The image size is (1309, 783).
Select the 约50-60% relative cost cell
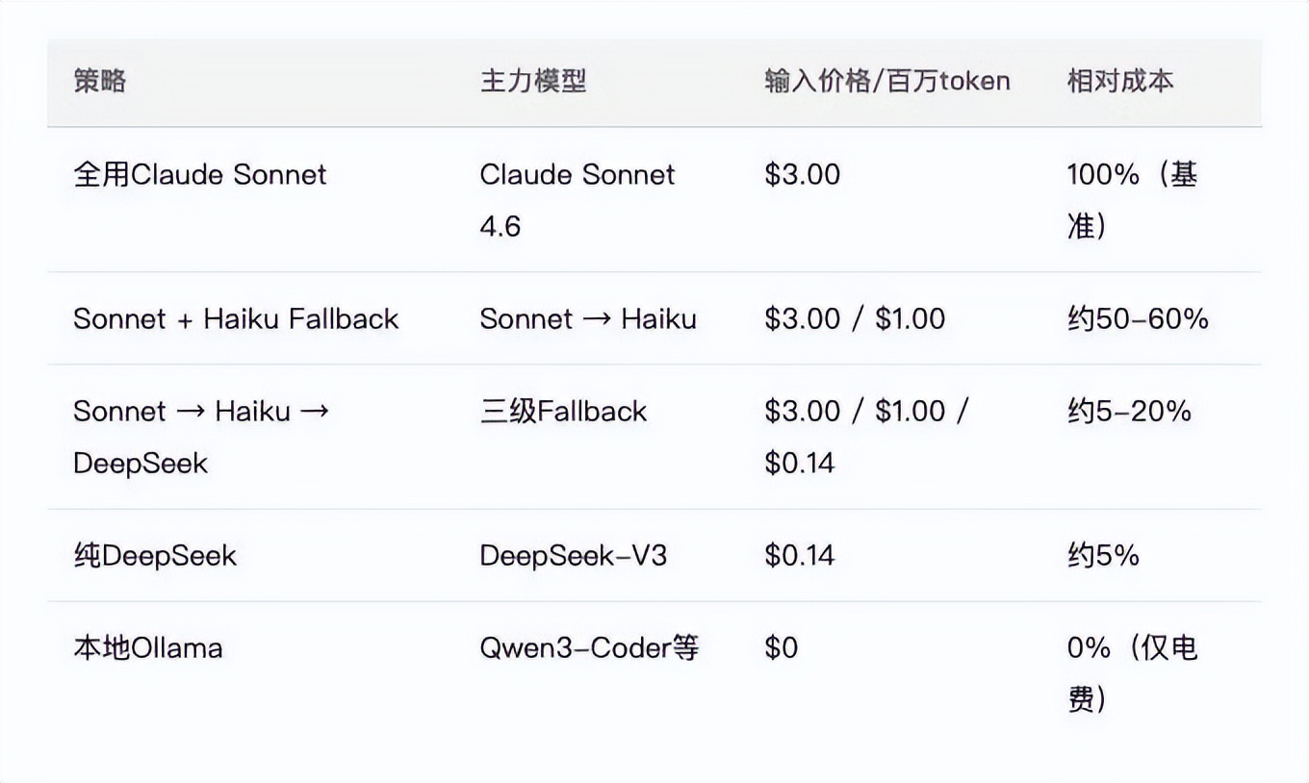click(x=1138, y=319)
